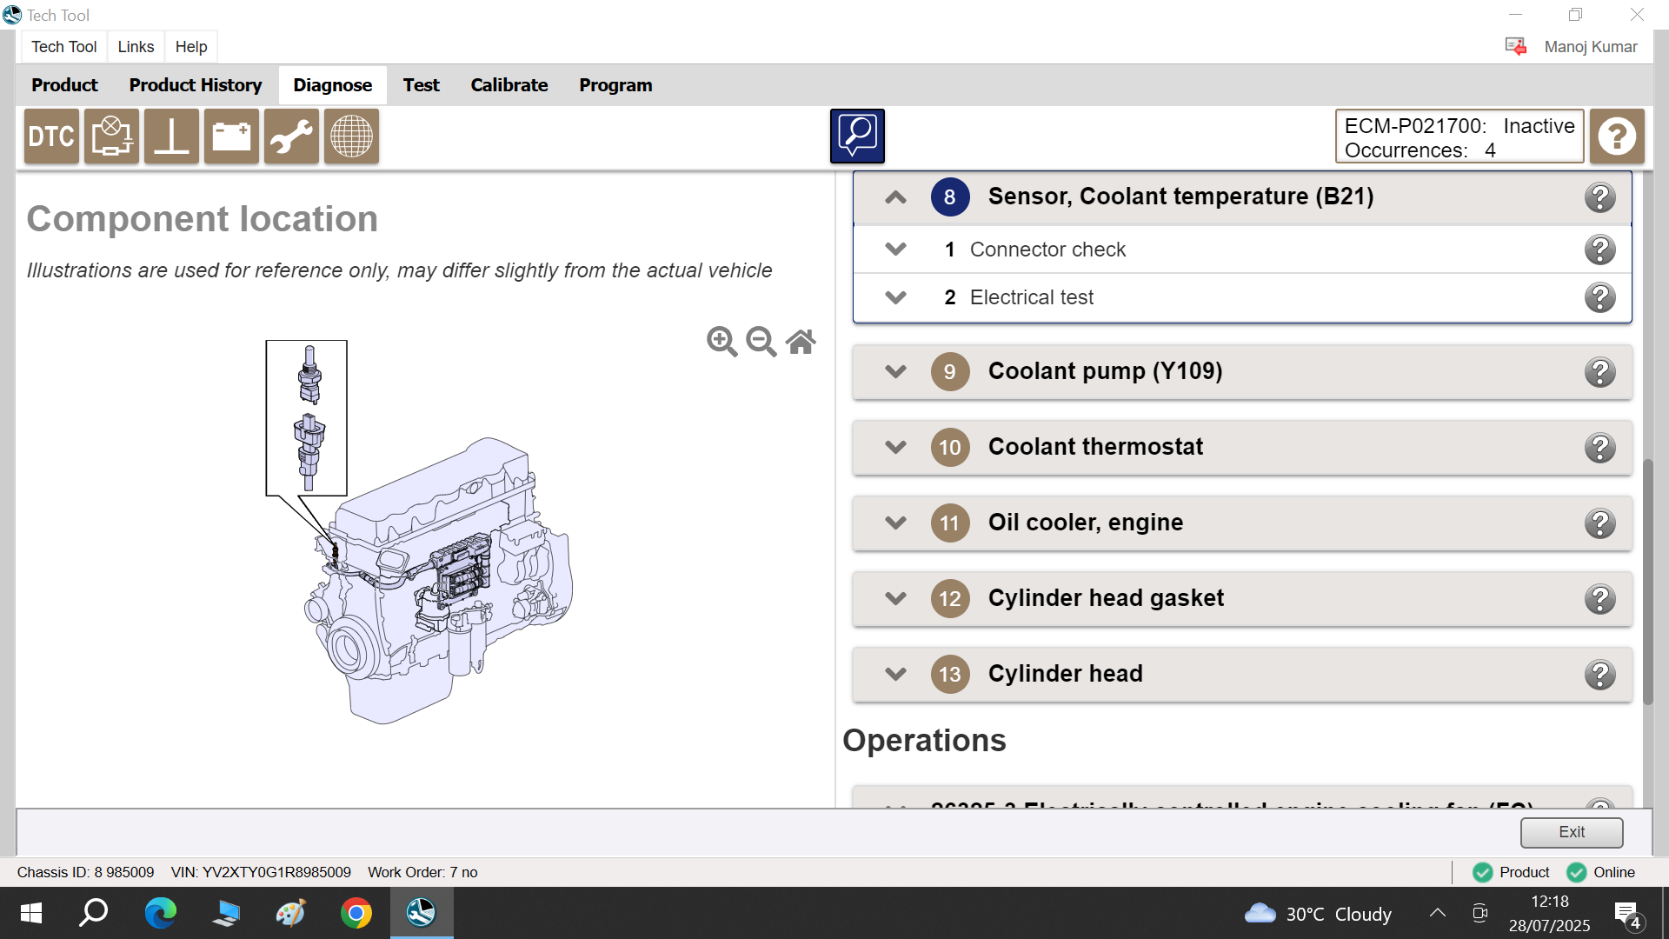Zoom in on the engine illustration
Image resolution: width=1669 pixels, height=939 pixels.
pos(721,342)
